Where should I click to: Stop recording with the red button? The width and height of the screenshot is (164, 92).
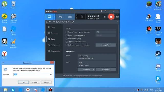111,17
